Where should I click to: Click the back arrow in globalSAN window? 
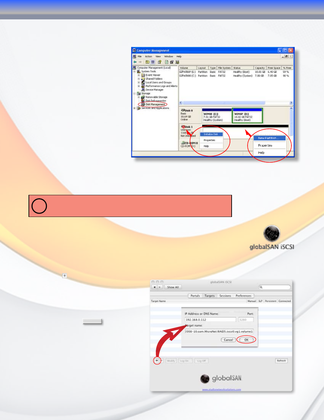[155, 287]
